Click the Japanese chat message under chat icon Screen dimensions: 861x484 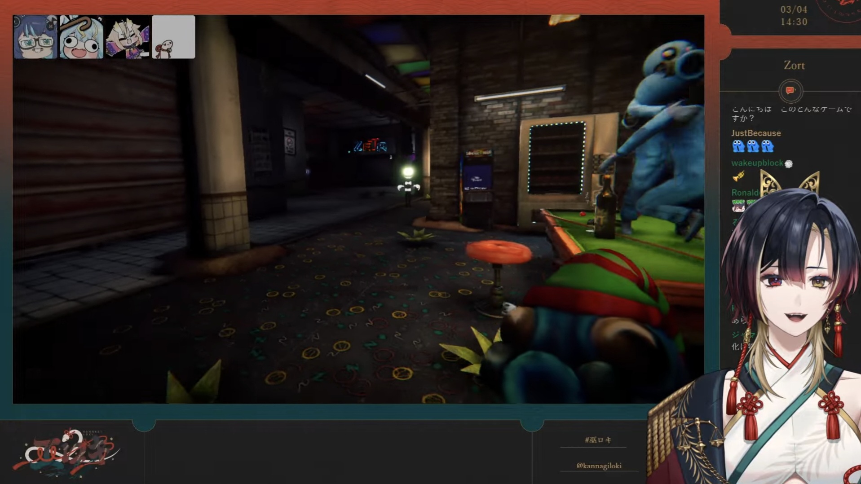click(x=790, y=114)
